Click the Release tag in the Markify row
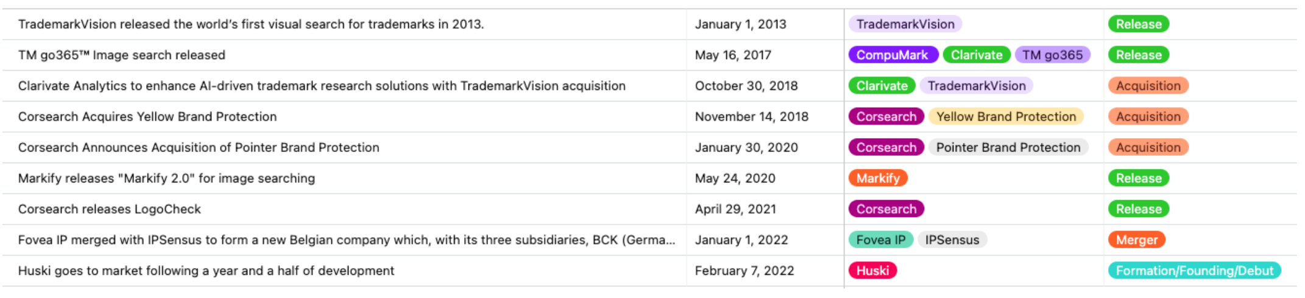1305x298 pixels. (1138, 178)
